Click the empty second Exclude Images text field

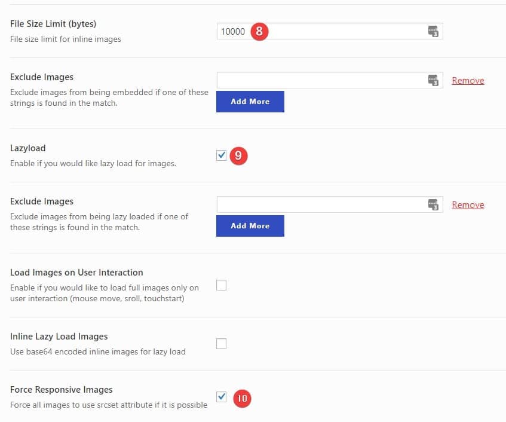point(329,204)
